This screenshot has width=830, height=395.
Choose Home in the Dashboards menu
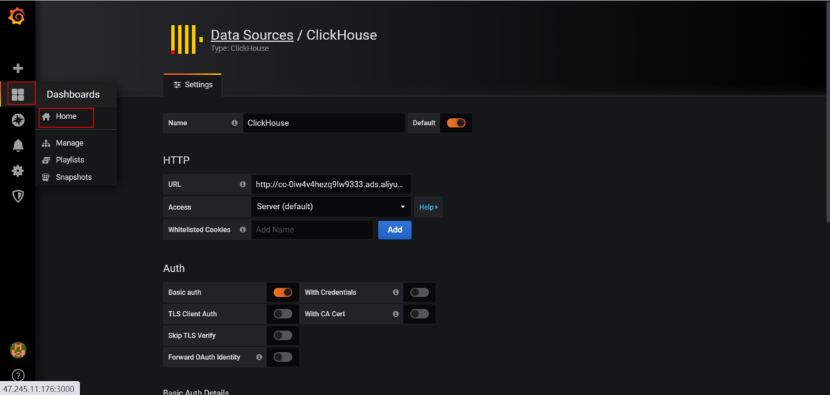66,116
